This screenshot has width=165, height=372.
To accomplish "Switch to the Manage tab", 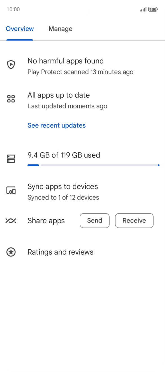I will (x=61, y=29).
